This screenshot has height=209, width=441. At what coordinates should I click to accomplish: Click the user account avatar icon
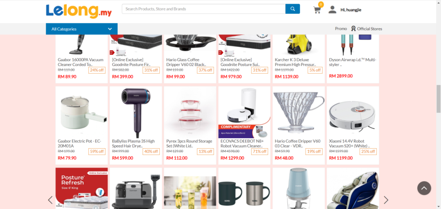(332, 10)
